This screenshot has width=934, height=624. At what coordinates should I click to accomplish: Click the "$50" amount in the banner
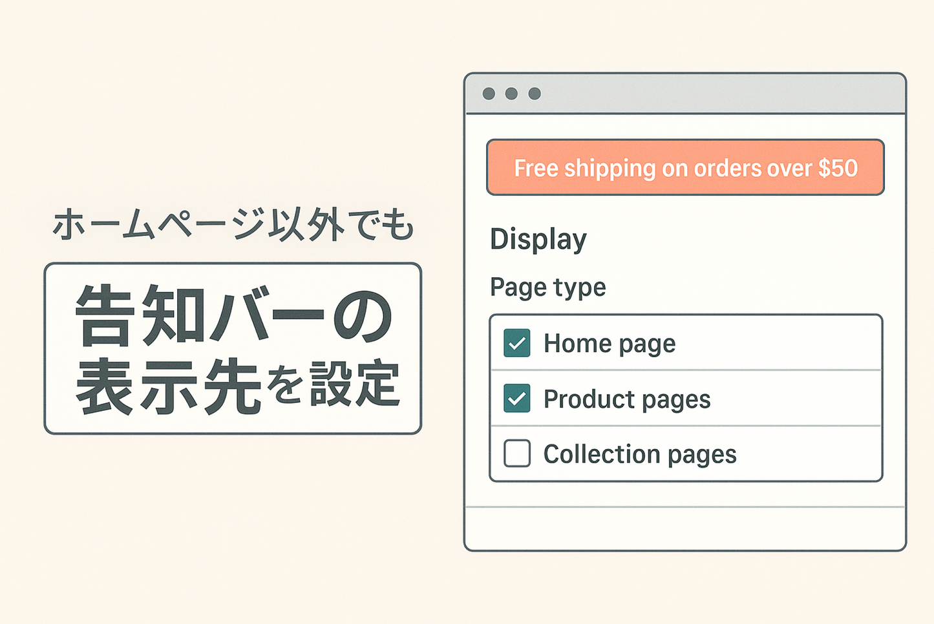click(838, 168)
